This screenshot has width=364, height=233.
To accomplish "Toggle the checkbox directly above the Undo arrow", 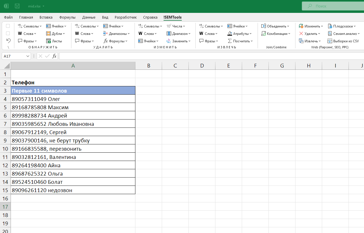I will point(8,33).
